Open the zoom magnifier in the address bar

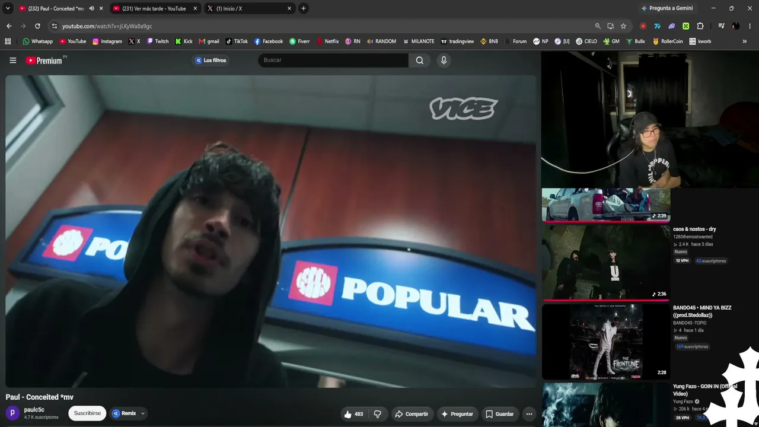pos(598,26)
